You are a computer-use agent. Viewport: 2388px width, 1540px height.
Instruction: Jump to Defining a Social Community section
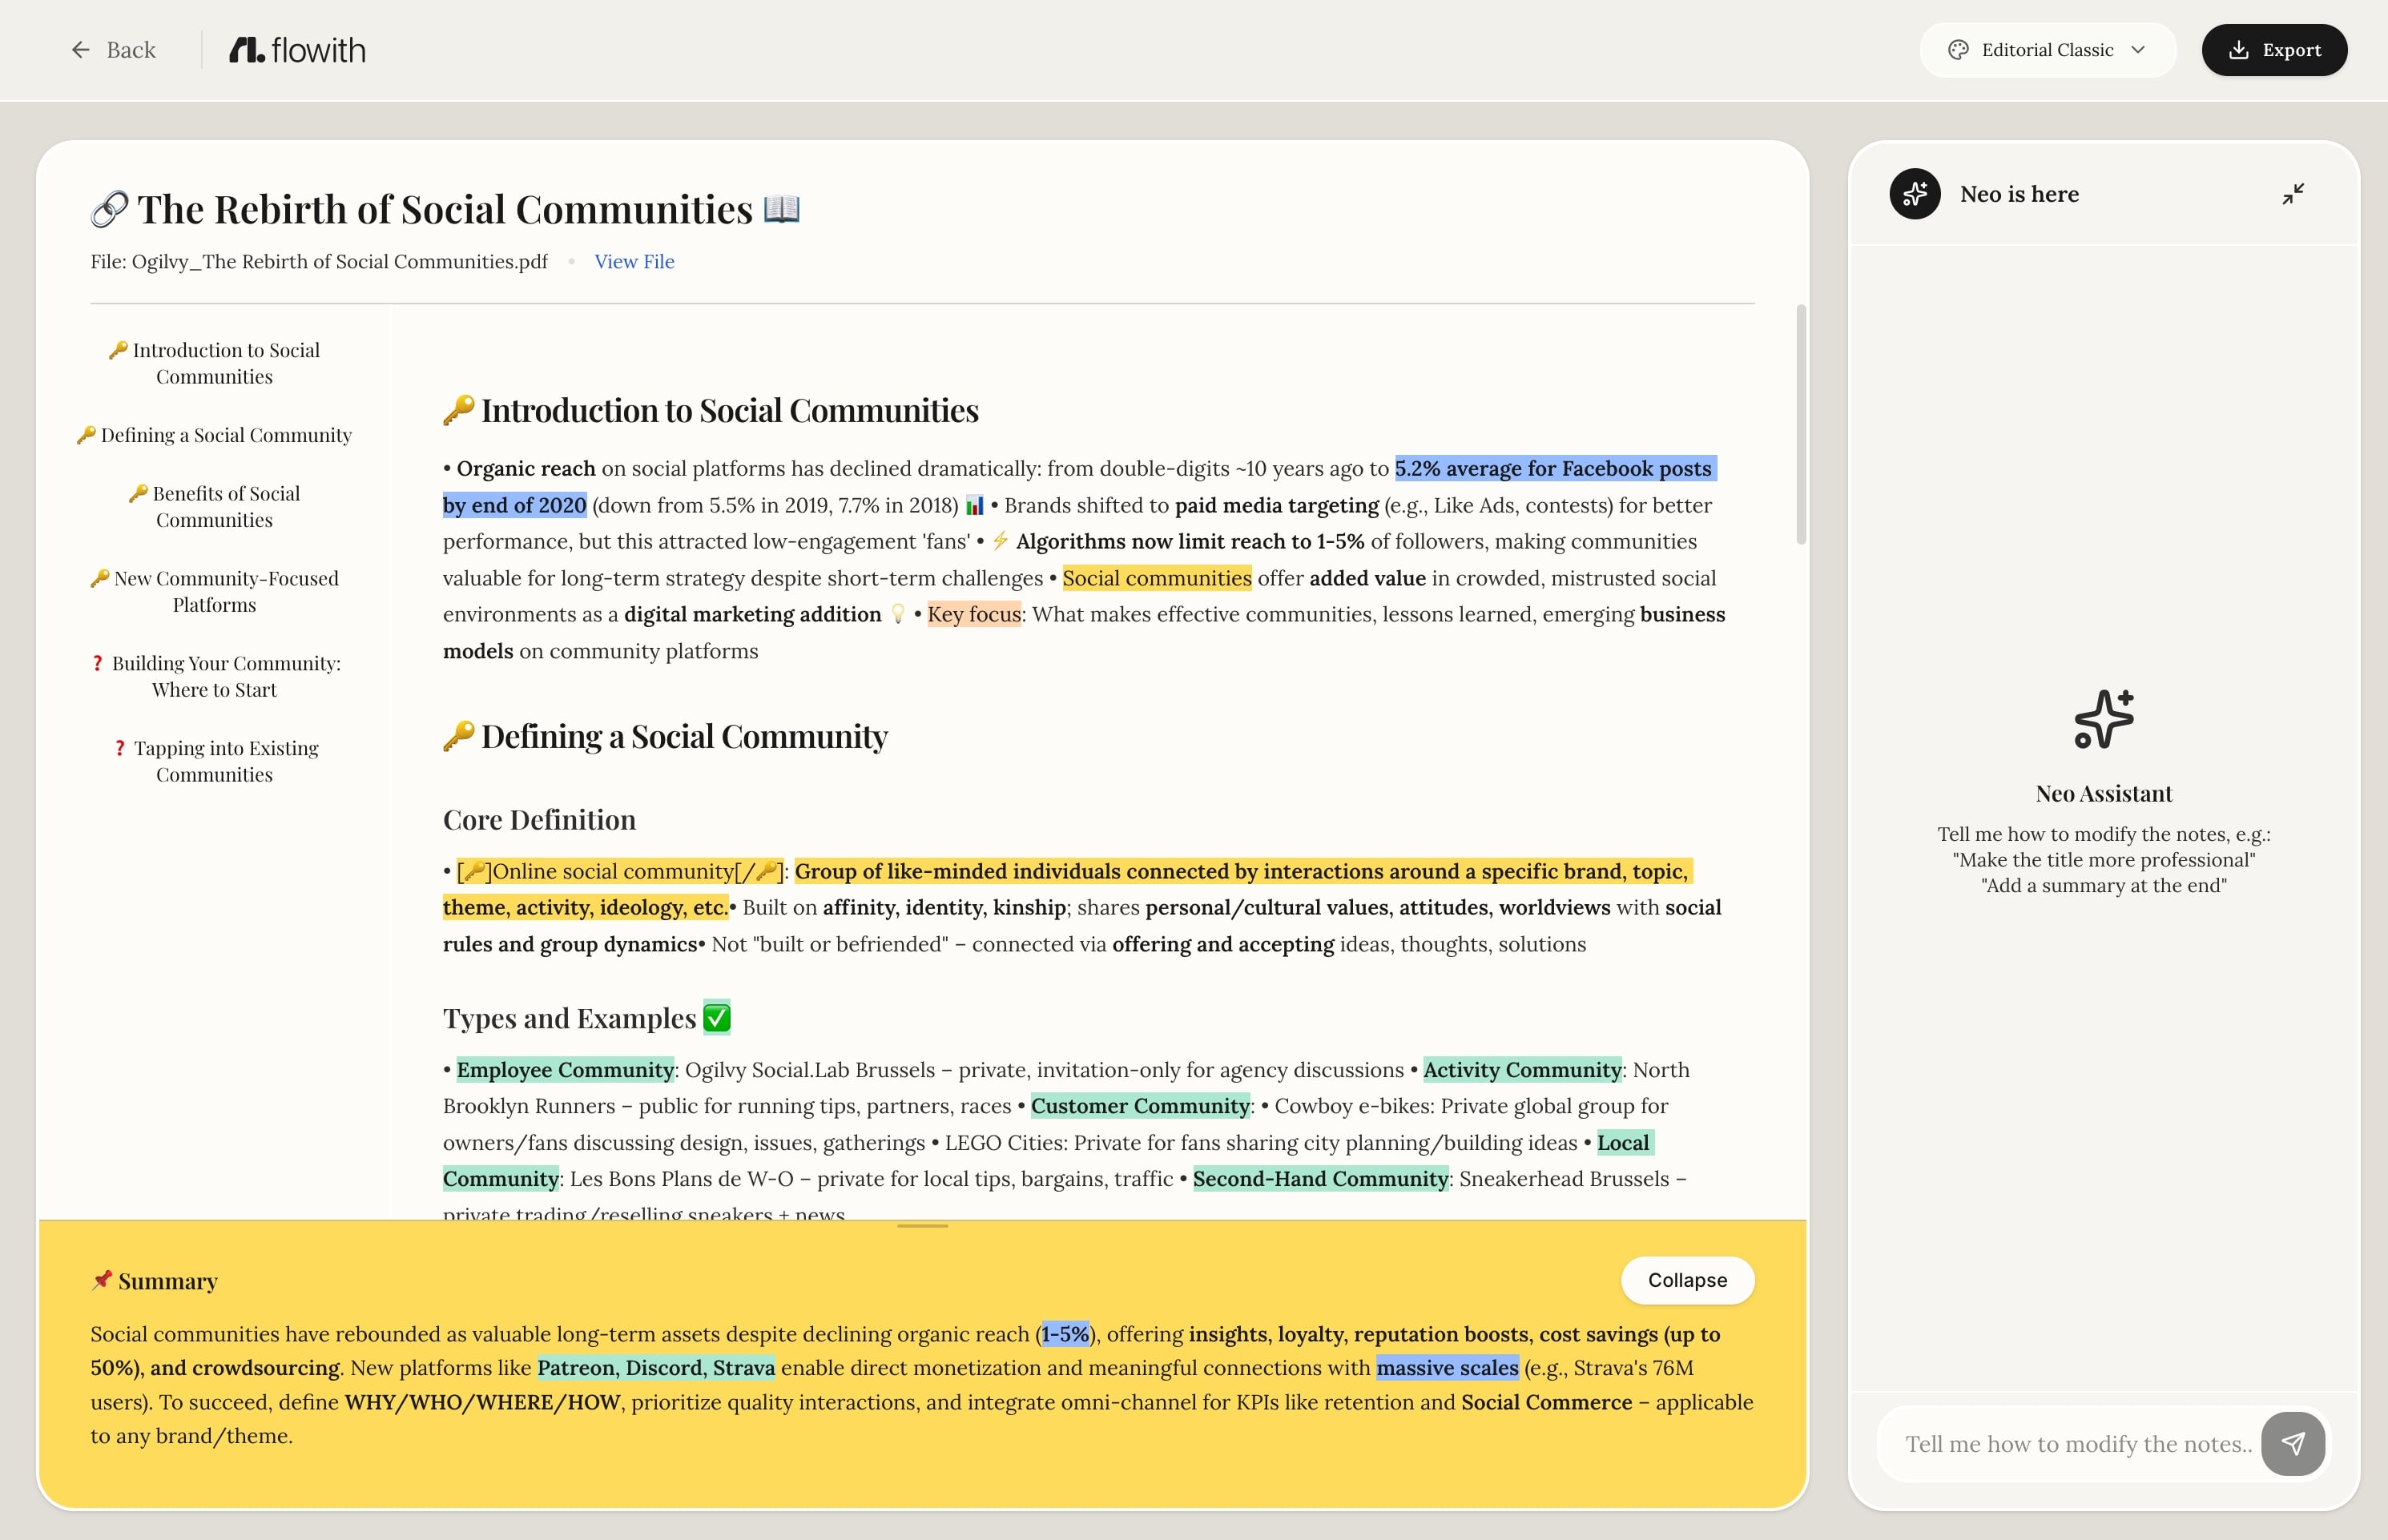pyautogui.click(x=225, y=435)
